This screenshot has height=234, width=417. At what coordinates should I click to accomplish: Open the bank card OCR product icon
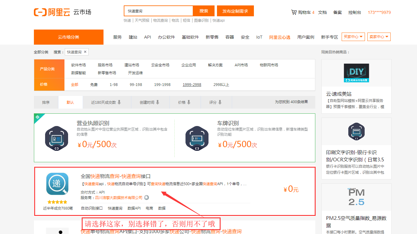point(356,132)
